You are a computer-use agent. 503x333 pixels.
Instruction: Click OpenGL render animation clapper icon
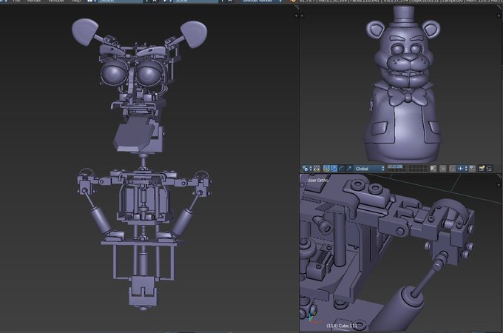coord(489,169)
